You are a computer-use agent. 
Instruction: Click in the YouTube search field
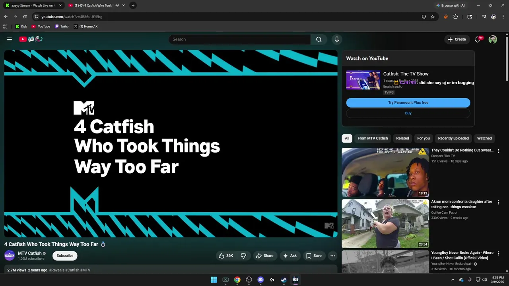coord(240,39)
